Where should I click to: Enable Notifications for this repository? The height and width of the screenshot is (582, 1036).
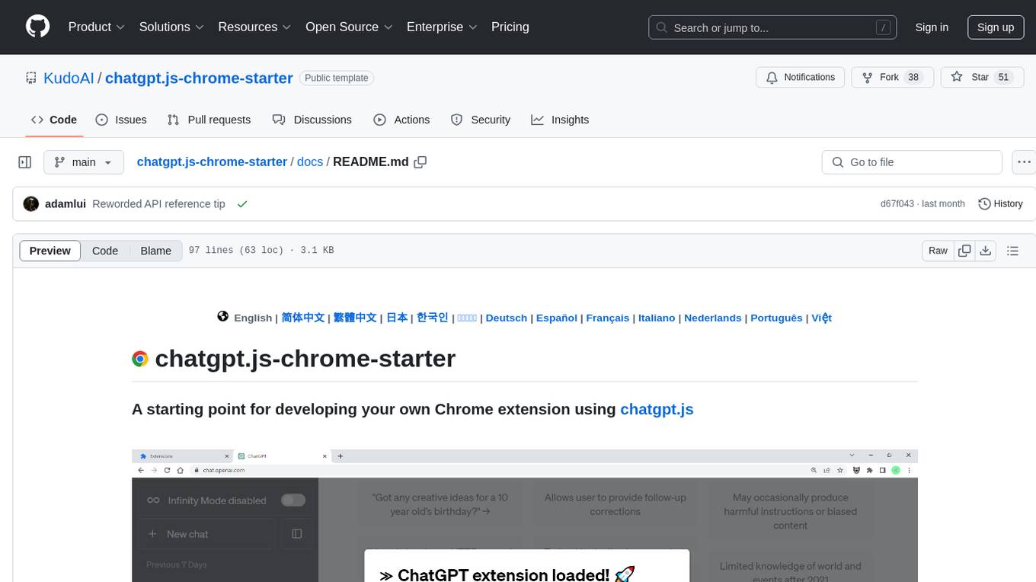point(801,77)
